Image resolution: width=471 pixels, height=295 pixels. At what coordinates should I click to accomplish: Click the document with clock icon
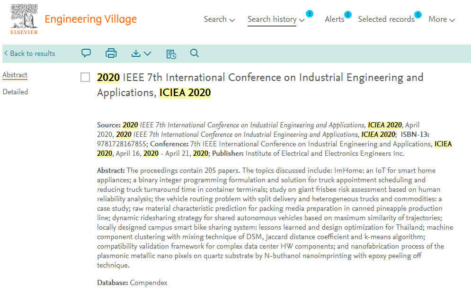pyautogui.click(x=171, y=54)
